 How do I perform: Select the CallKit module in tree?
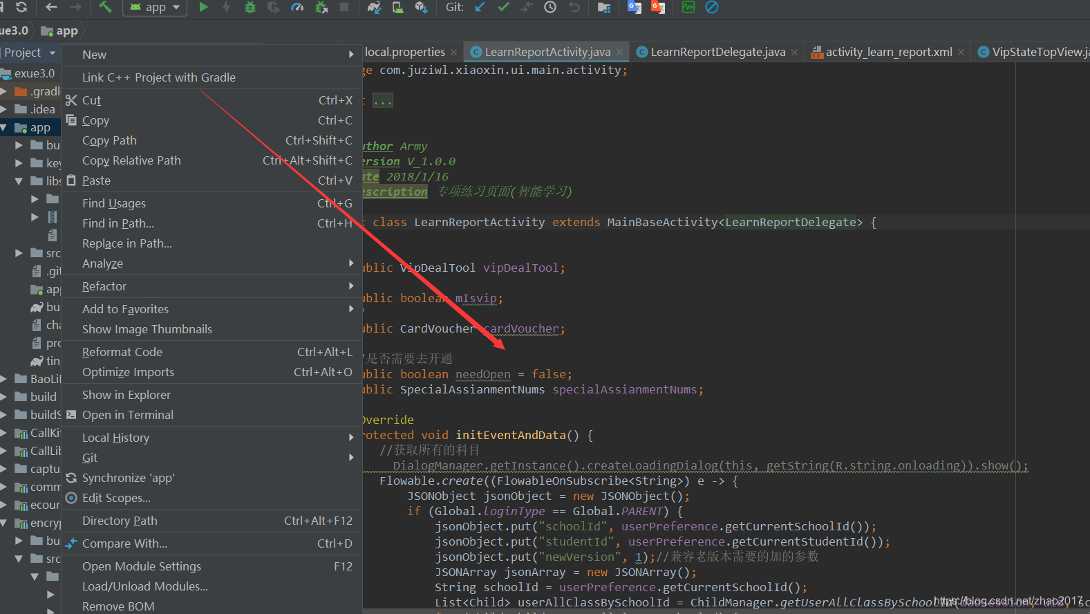click(37, 433)
